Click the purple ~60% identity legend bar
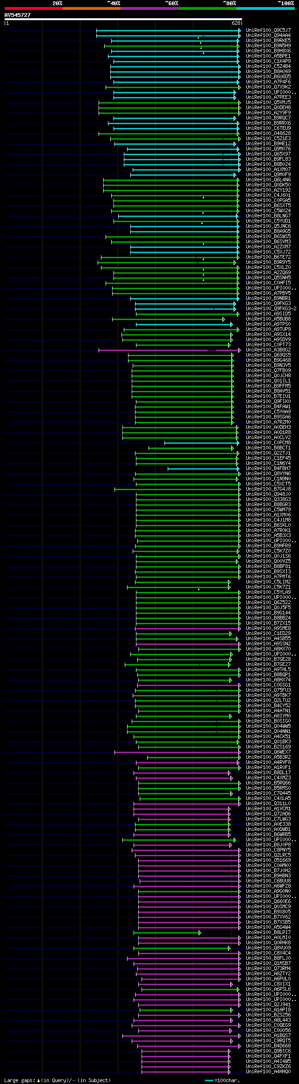 pos(149,8)
